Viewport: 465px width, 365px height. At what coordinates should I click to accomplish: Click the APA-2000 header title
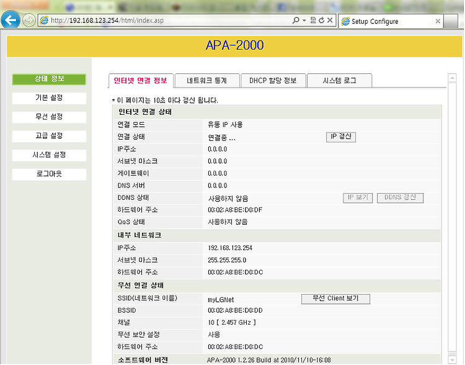click(x=234, y=46)
